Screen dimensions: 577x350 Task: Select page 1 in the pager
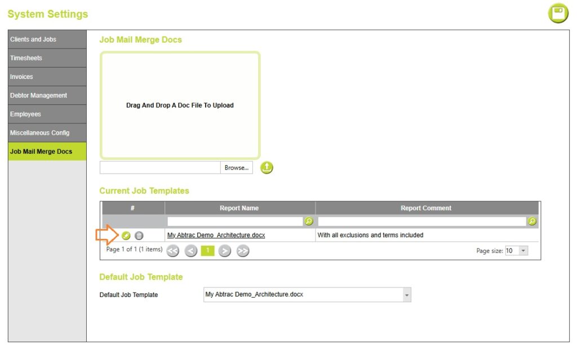207,251
